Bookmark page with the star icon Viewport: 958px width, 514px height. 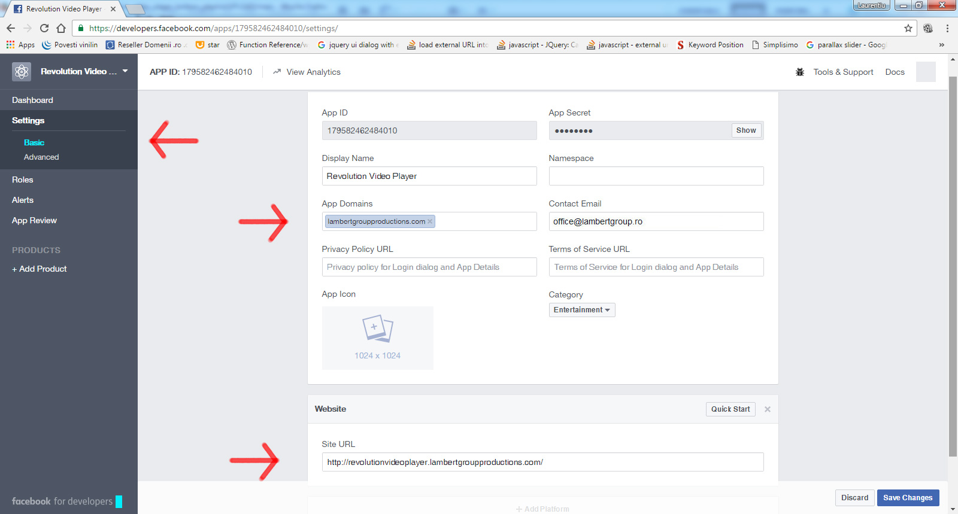pos(908,28)
